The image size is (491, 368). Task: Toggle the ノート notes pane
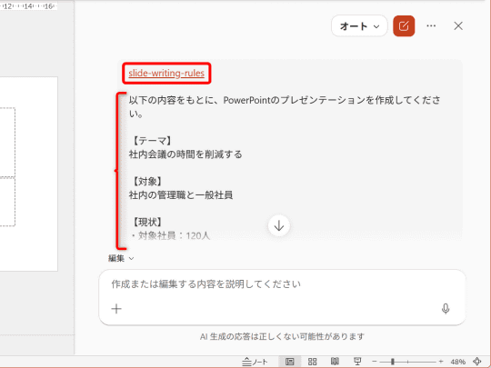tap(256, 362)
